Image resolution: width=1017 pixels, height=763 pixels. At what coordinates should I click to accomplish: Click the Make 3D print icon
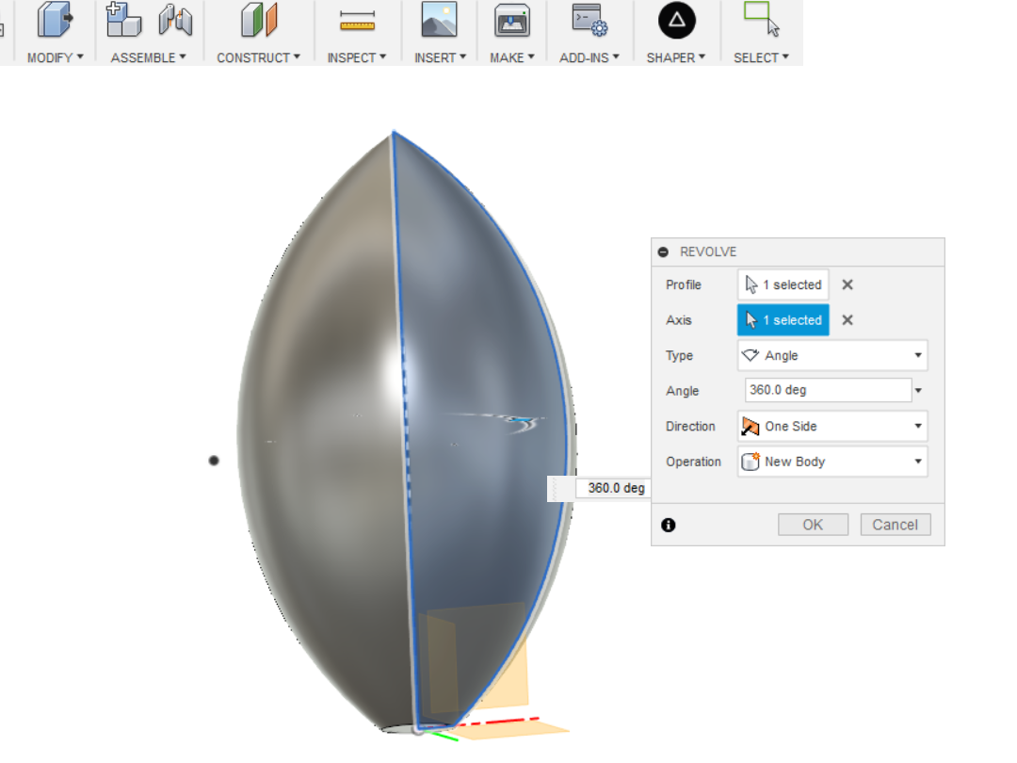click(x=512, y=20)
